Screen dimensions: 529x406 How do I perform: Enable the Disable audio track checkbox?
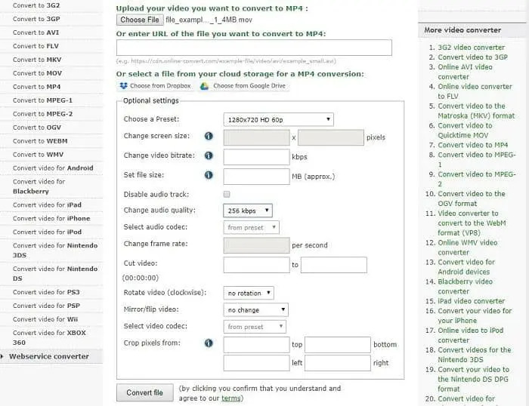click(227, 195)
